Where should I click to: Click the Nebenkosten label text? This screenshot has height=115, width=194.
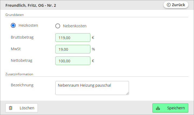(x=75, y=26)
